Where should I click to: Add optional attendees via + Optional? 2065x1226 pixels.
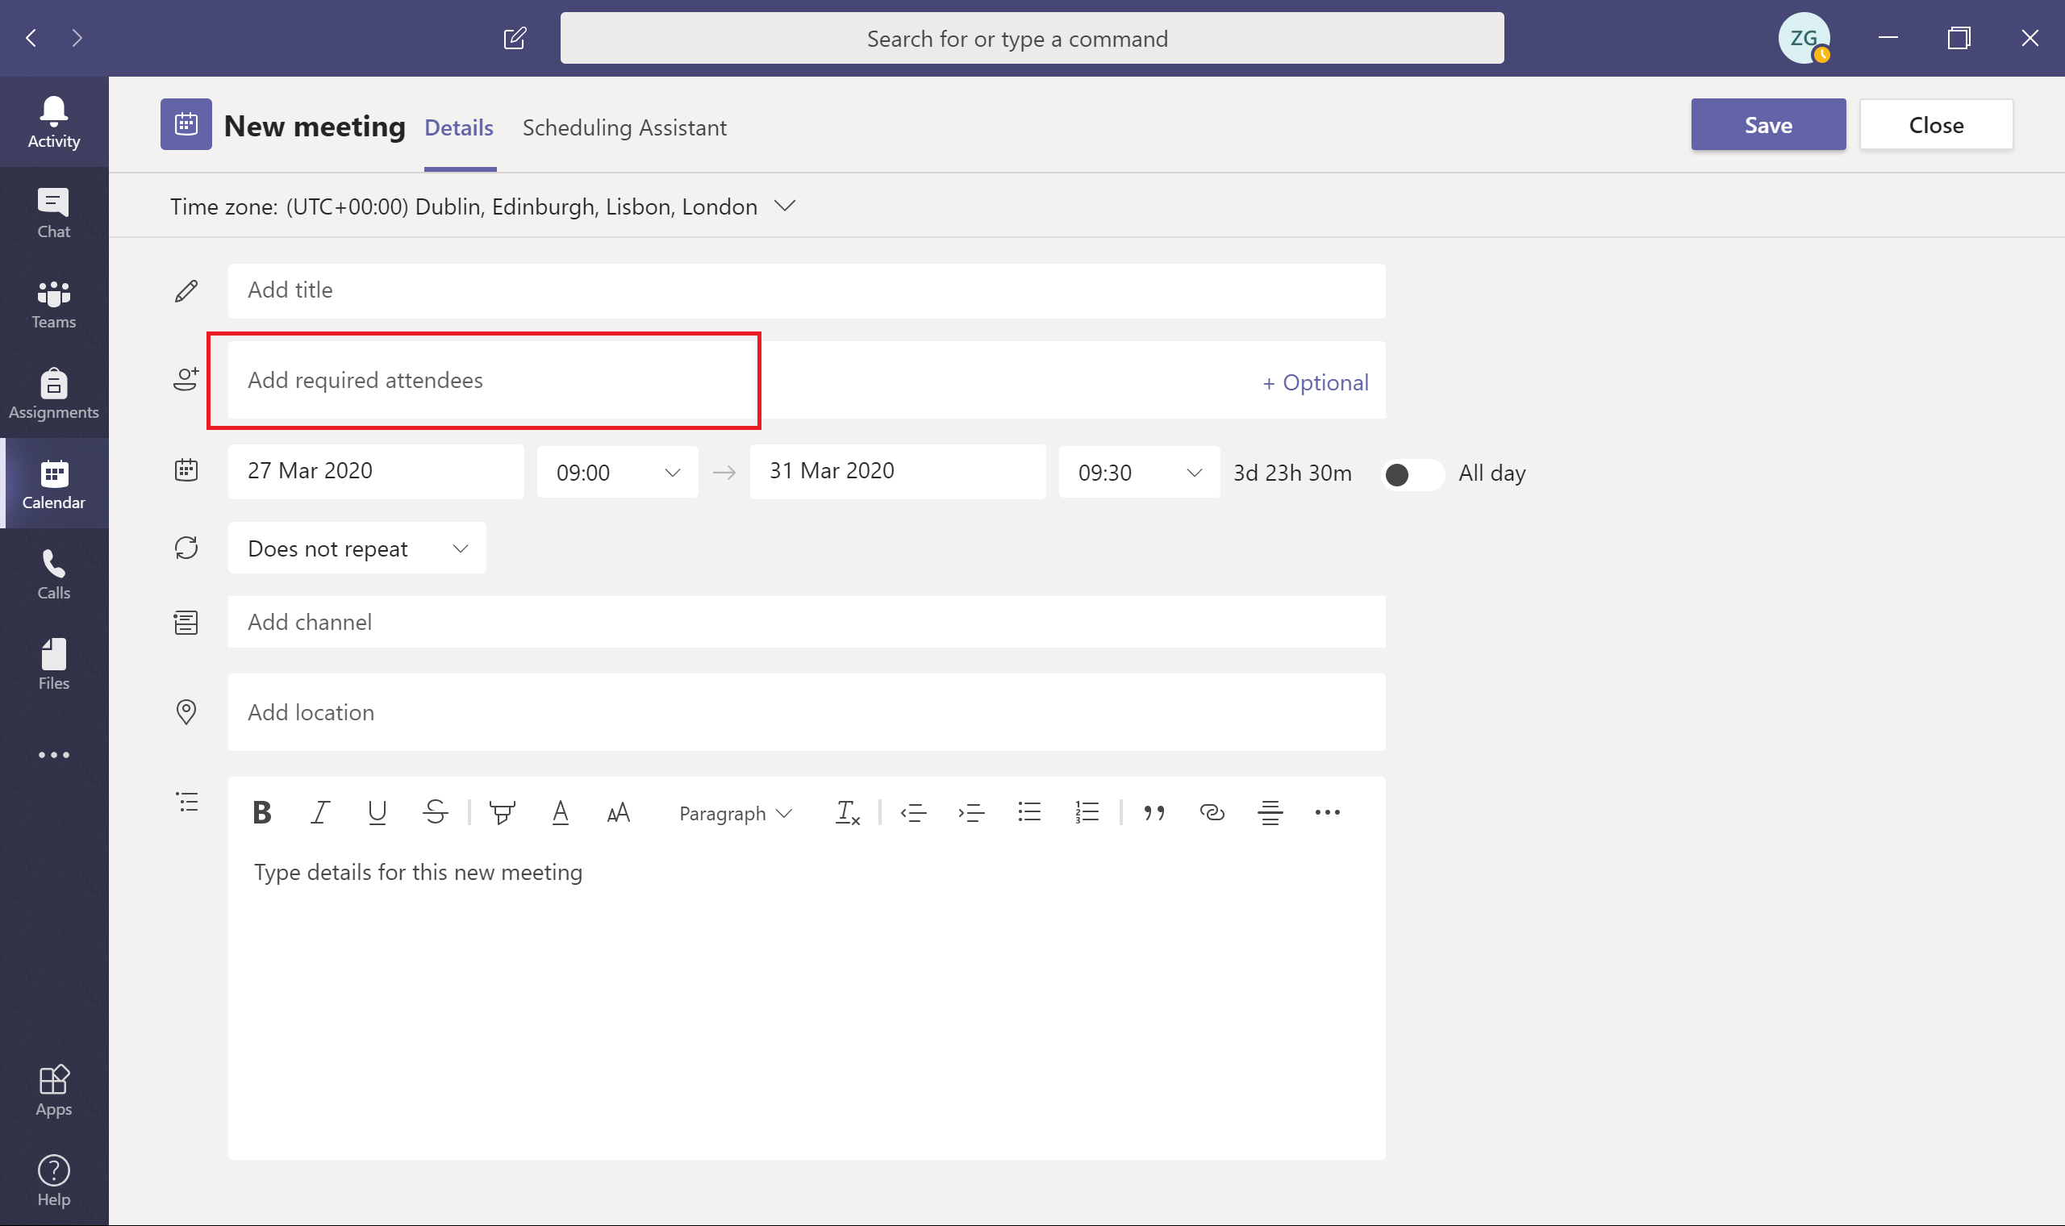(1316, 382)
